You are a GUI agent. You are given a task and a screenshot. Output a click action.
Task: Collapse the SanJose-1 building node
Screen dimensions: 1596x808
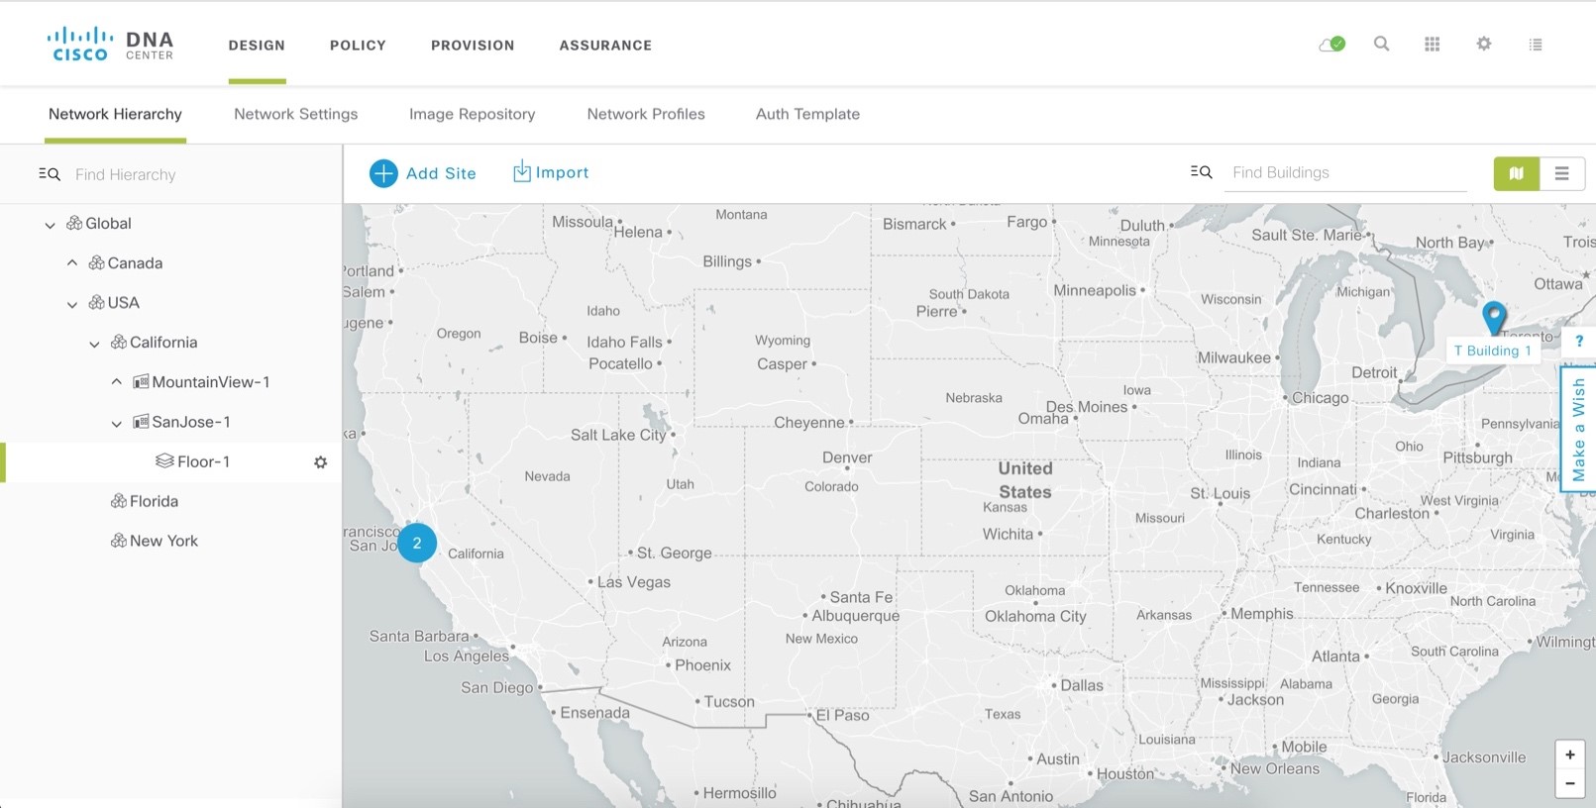click(116, 423)
